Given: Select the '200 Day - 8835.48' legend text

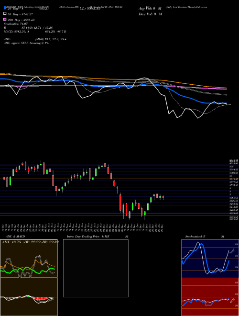Looking at the screenshot, I should [21, 20].
